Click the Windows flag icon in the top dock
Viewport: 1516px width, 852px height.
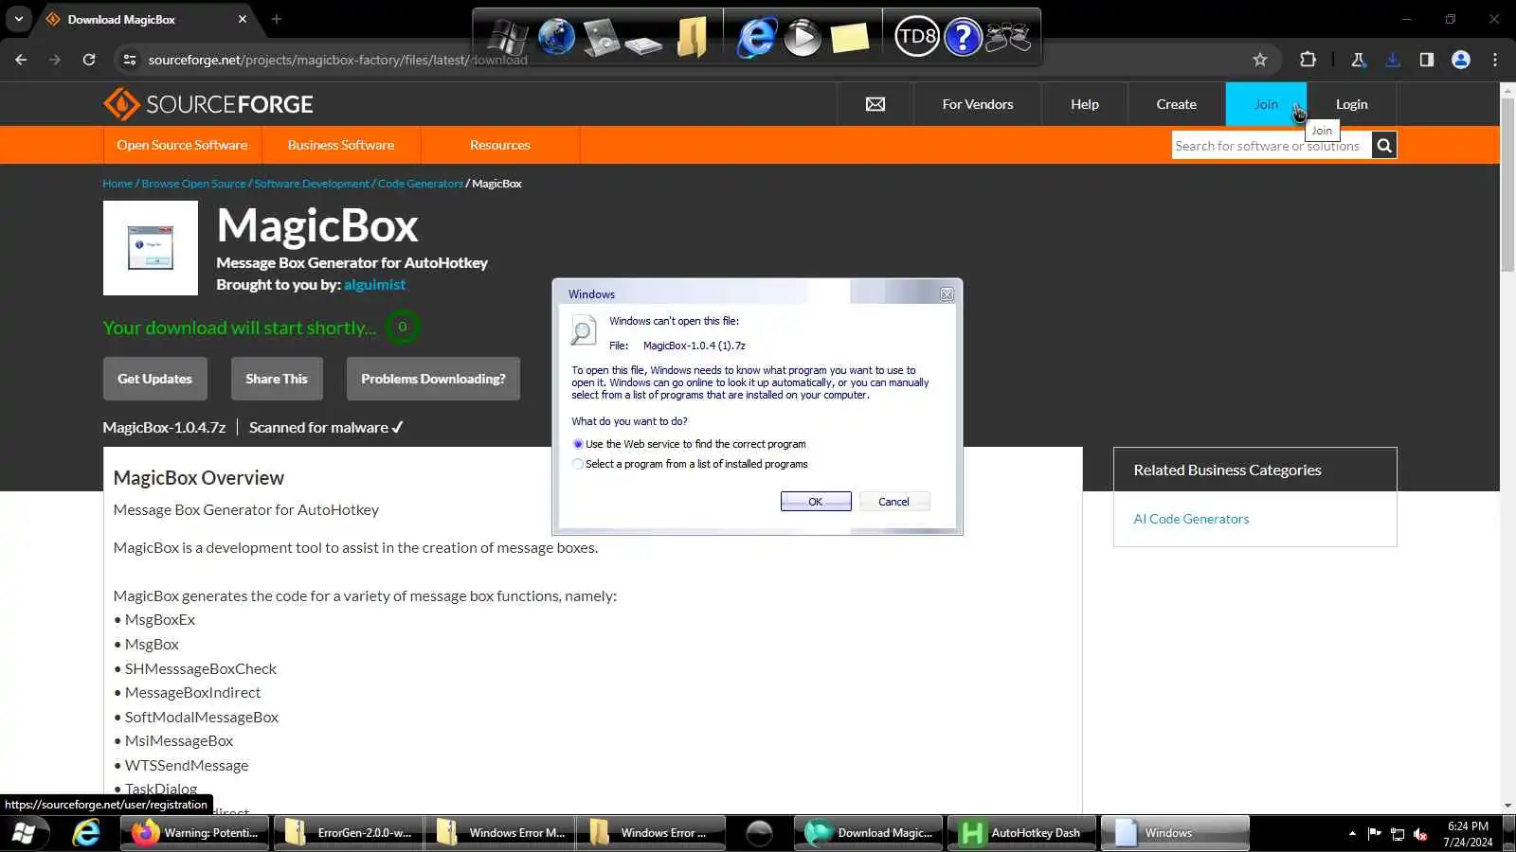(x=507, y=38)
